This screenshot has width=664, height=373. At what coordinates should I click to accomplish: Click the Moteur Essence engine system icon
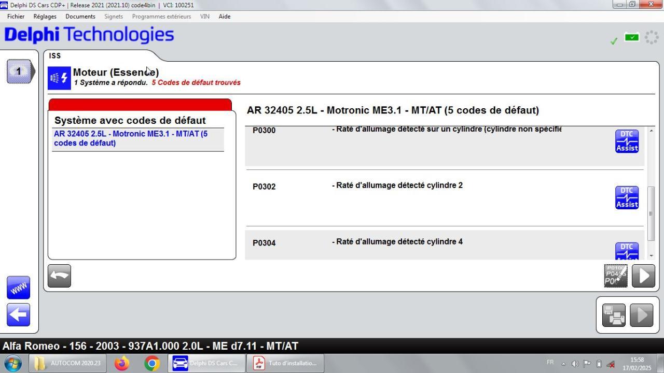pyautogui.click(x=59, y=78)
